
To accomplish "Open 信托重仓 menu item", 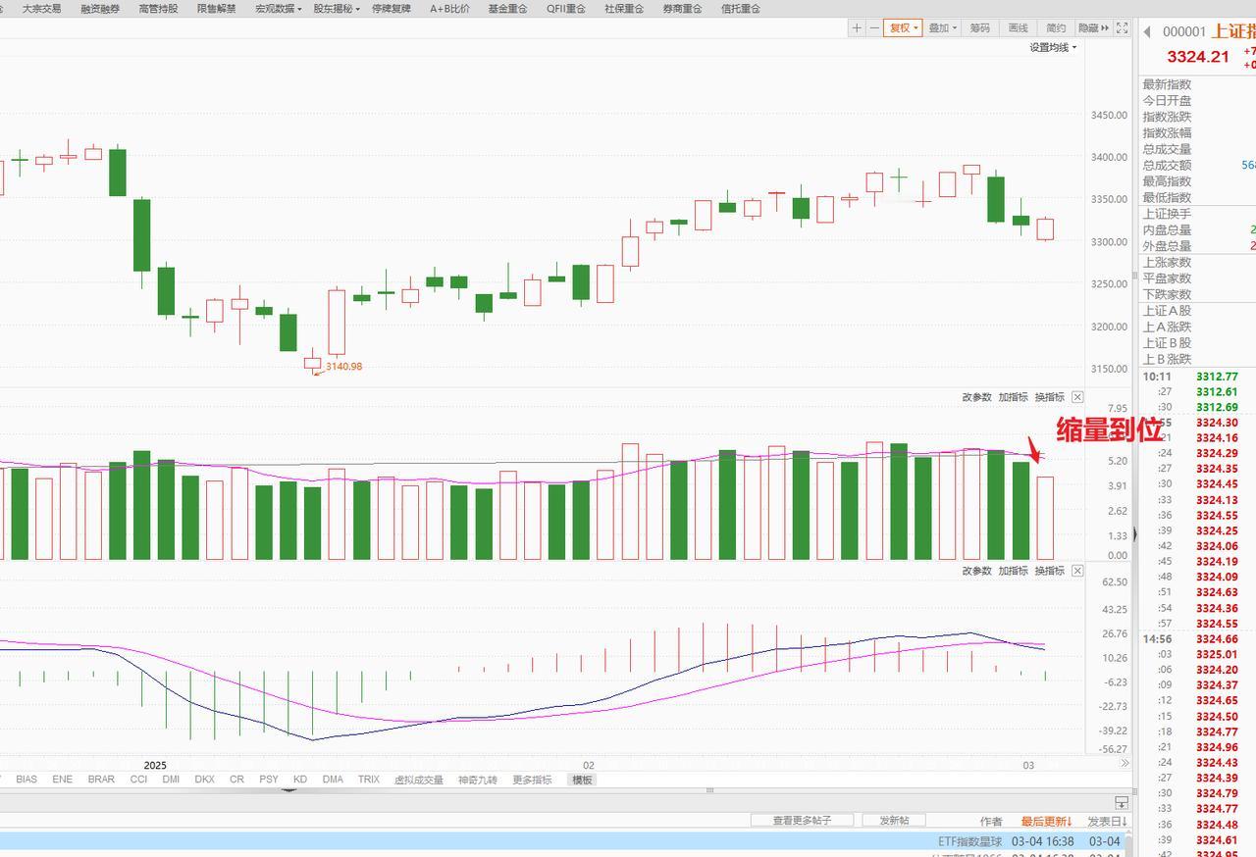I will [741, 8].
